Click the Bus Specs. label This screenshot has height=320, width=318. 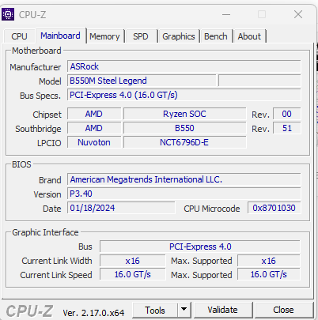(40, 96)
